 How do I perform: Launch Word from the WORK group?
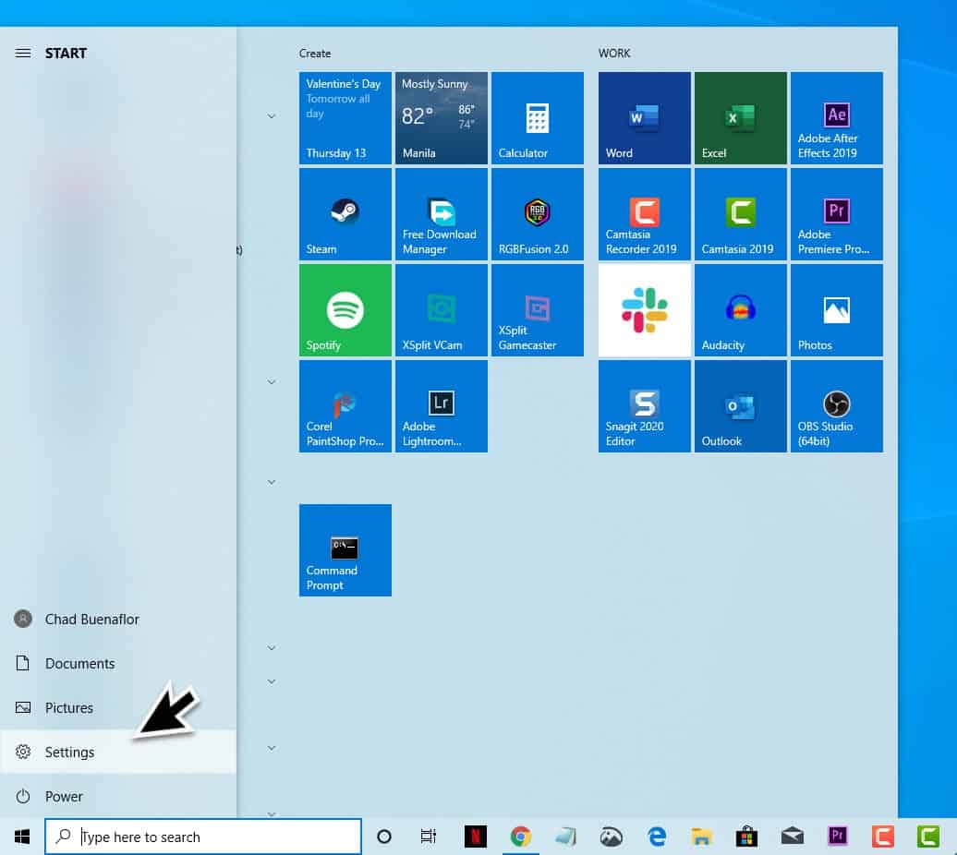click(x=644, y=117)
